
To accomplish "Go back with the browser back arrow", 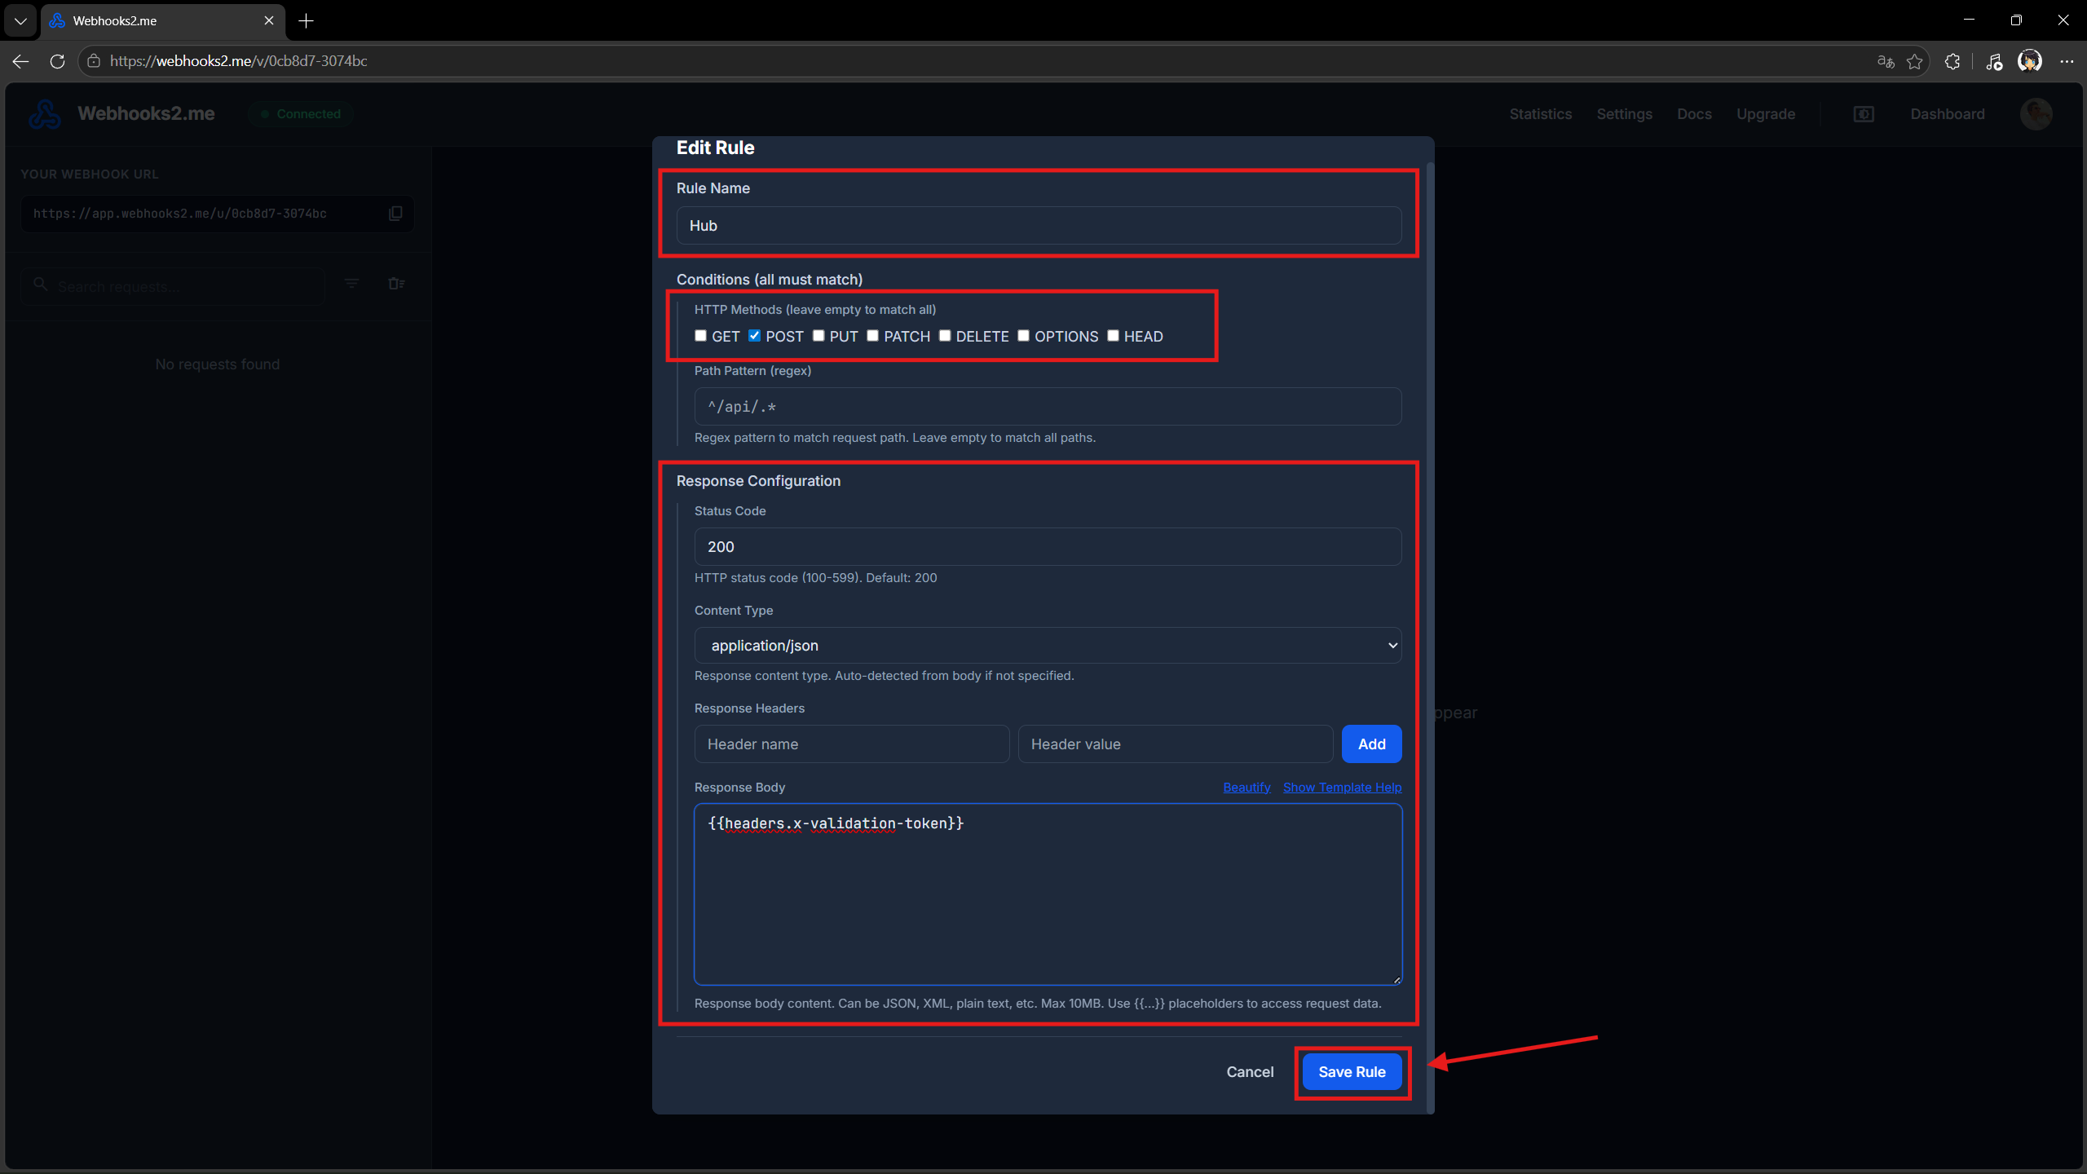I will click(21, 61).
